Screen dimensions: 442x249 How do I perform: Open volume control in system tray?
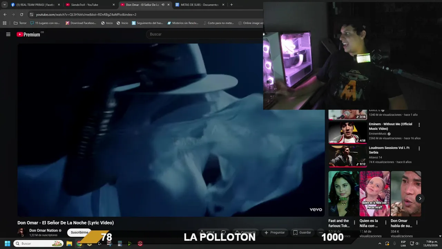tap(417, 243)
